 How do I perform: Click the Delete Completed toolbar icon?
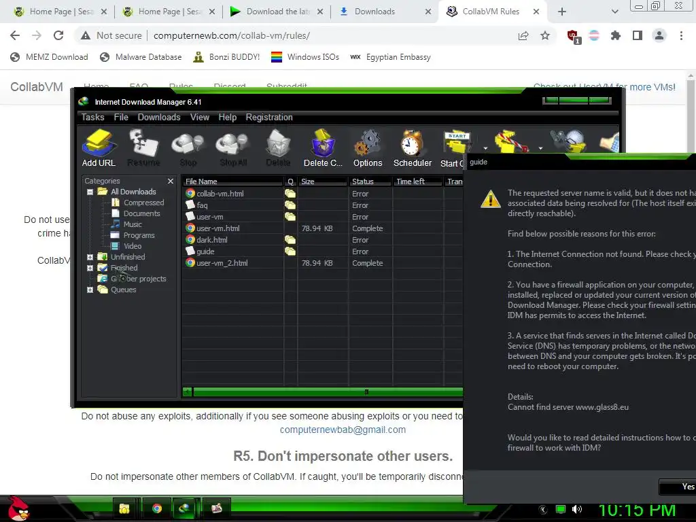(323, 148)
